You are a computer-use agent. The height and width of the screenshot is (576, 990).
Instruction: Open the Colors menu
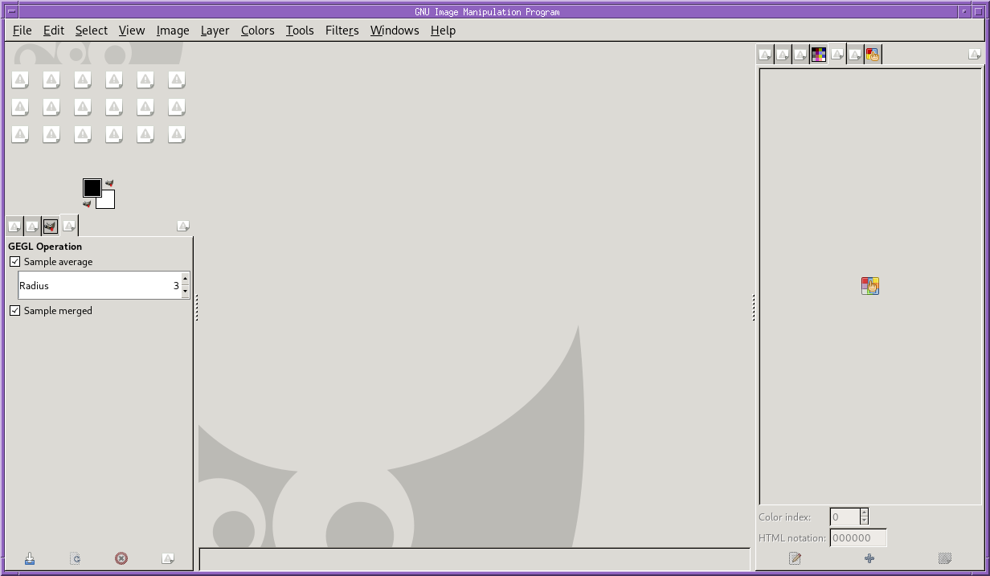[x=257, y=31]
